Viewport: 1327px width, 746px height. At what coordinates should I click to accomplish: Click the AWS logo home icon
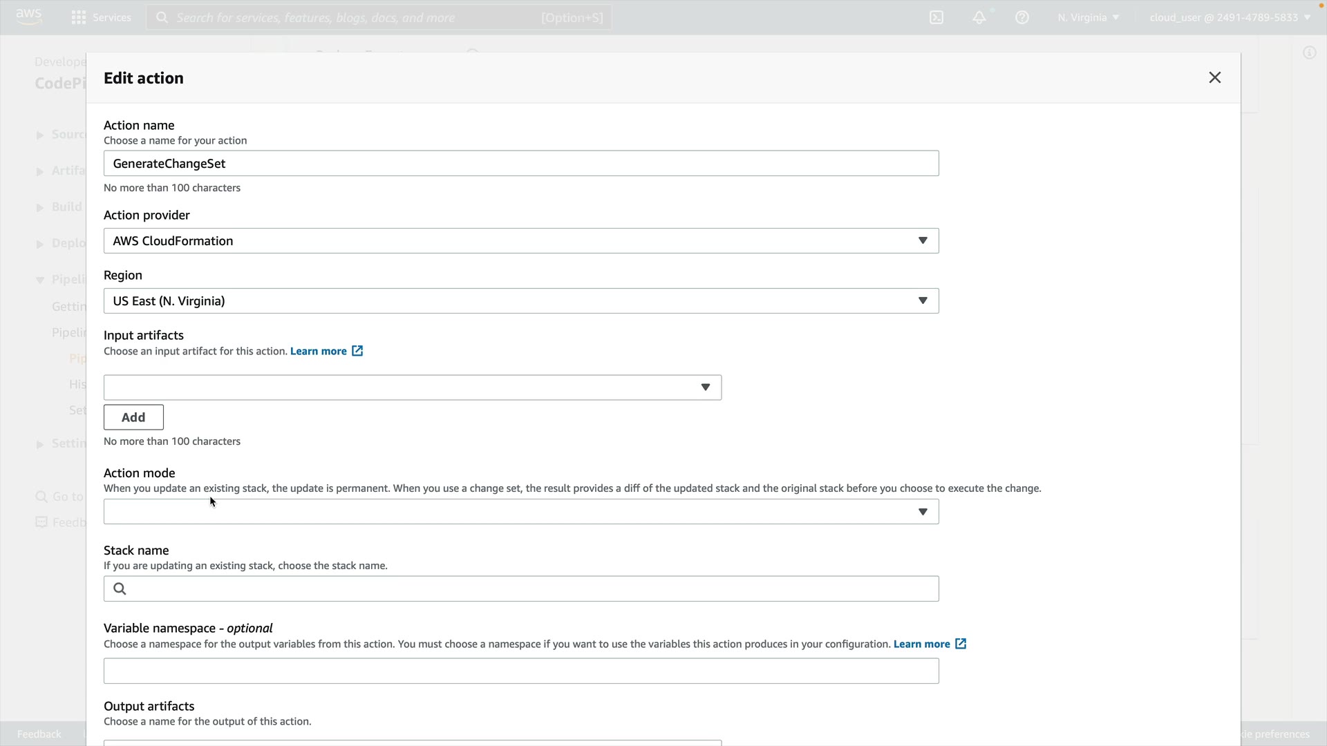click(28, 17)
